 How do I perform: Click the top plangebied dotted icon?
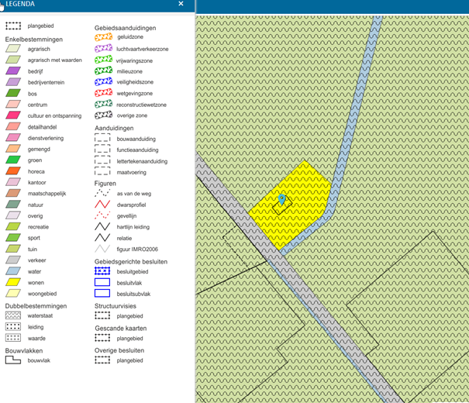click(x=13, y=26)
